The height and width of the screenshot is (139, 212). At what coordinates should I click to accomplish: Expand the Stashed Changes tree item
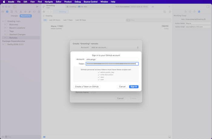[5, 34]
